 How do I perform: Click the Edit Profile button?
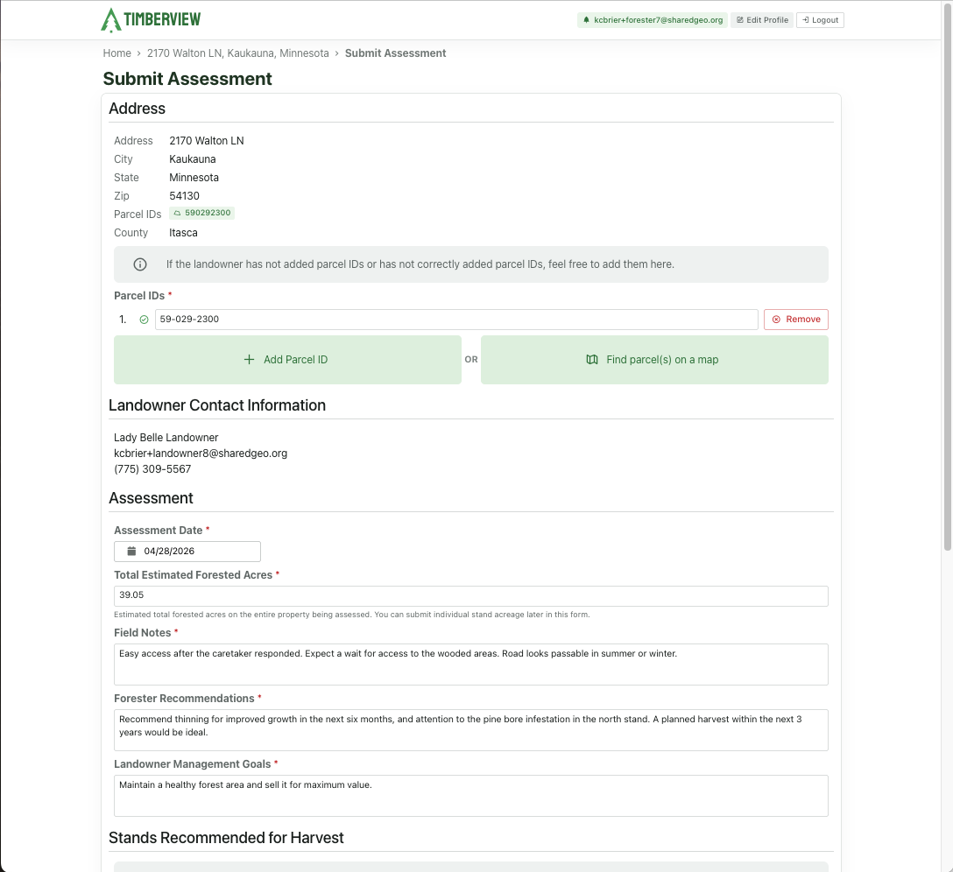click(x=762, y=20)
